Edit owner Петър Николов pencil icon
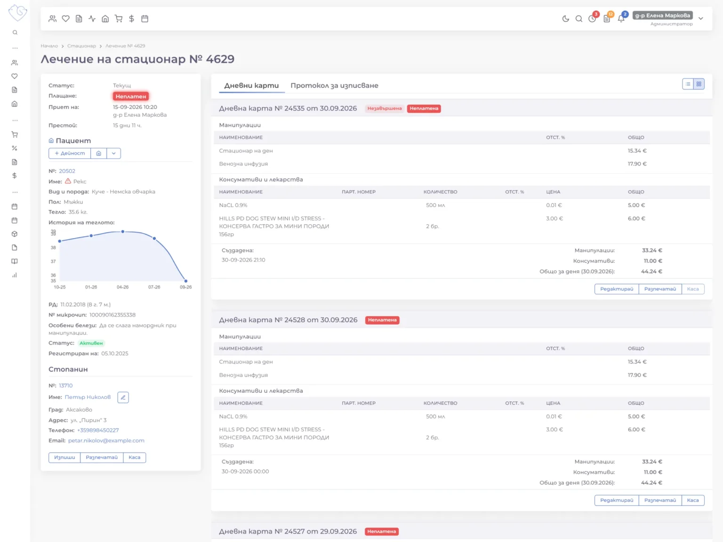This screenshot has height=542, width=723. 123,397
